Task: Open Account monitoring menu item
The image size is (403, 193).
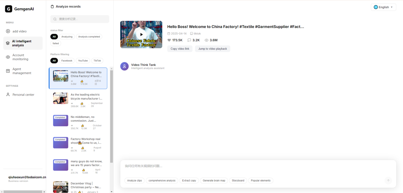Action: [20, 57]
